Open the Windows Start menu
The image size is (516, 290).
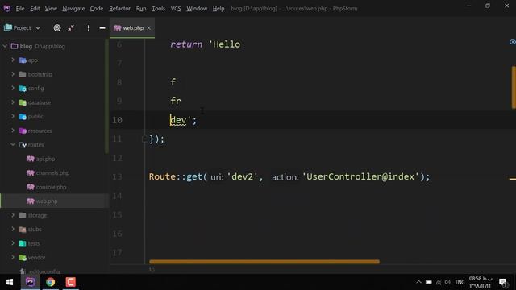point(10,282)
